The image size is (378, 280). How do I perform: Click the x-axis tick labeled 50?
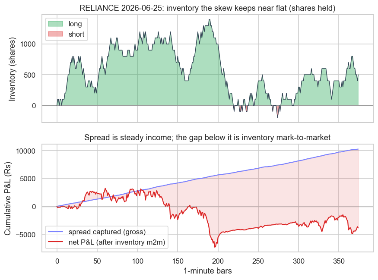pos(97,261)
